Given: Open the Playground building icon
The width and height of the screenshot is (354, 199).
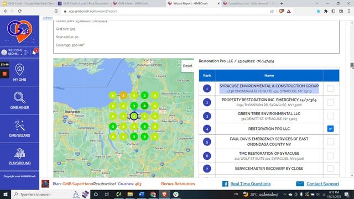Looking at the screenshot, I should click(x=19, y=153).
